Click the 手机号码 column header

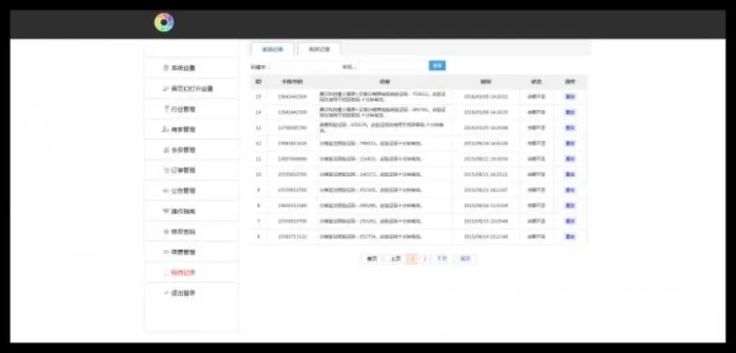coord(293,82)
